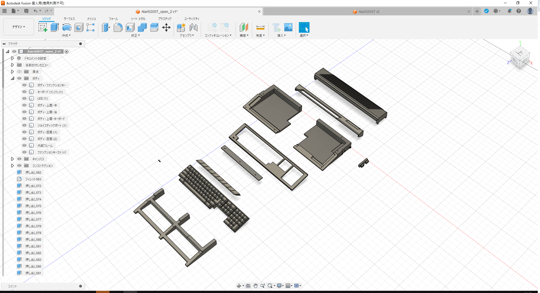Insert a canvas image from 挿入 group

point(288,27)
